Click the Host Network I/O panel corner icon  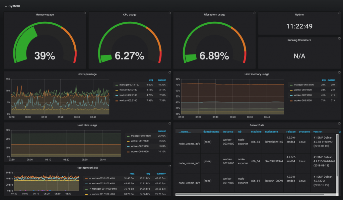click(x=169, y=166)
